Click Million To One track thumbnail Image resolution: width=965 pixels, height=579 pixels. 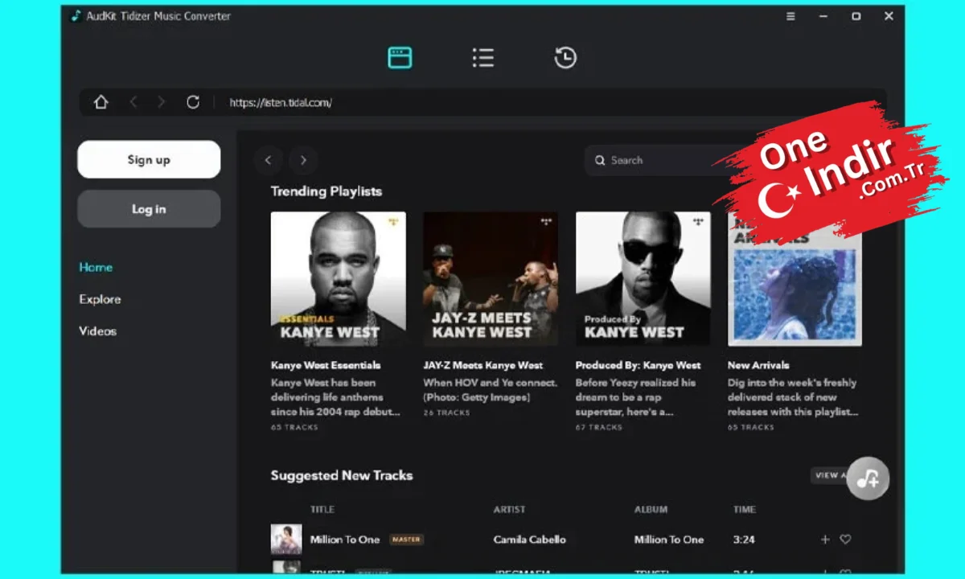pos(286,540)
